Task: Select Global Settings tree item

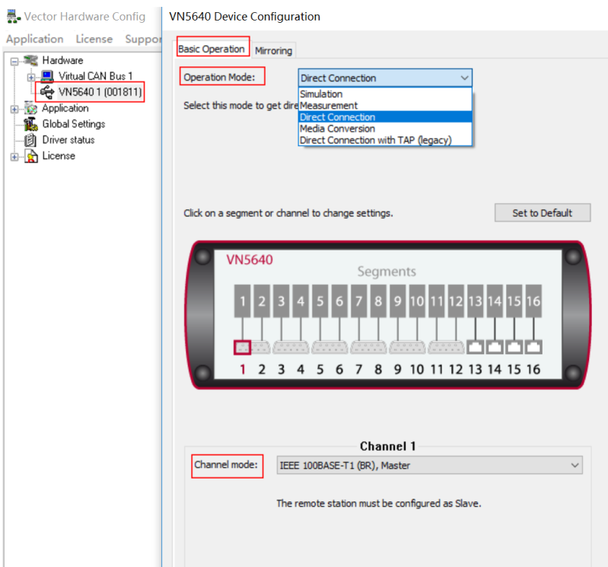Action: tap(74, 124)
